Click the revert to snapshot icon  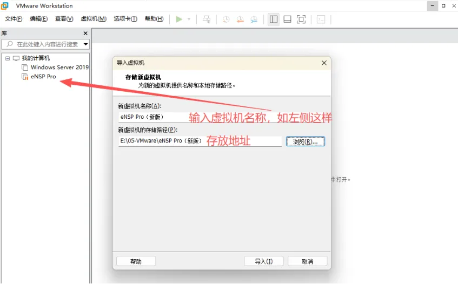(240, 19)
